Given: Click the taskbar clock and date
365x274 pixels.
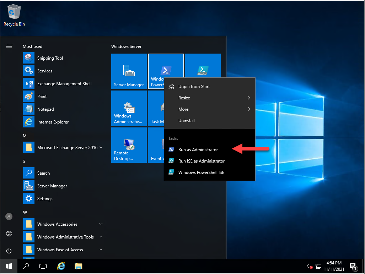Looking at the screenshot, I should (334, 266).
